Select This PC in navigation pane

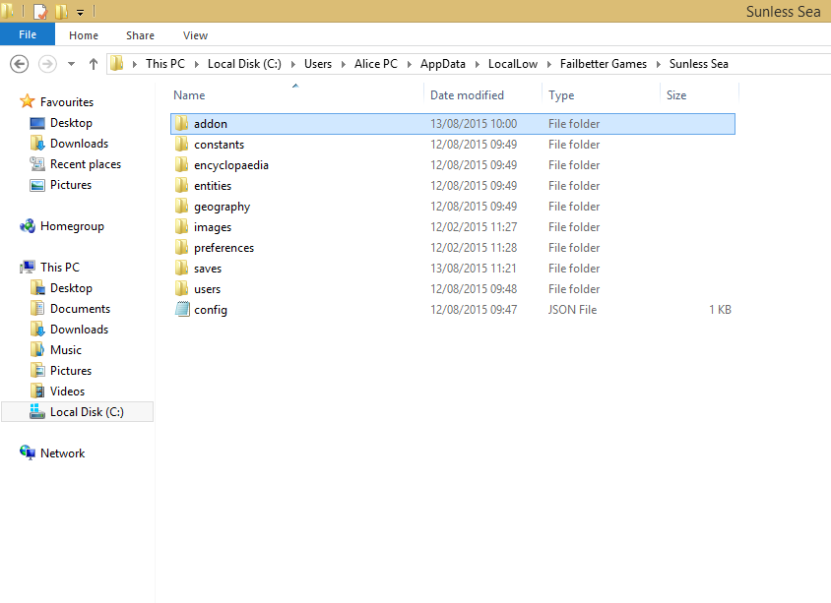click(x=50, y=268)
